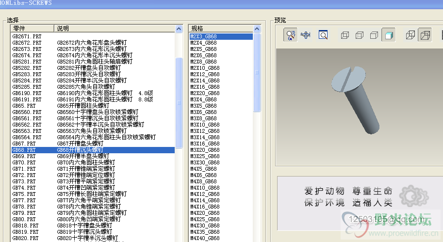Select part GB2671.PRT
The width and height of the screenshot is (443, 242).
pyautogui.click(x=93, y=36)
